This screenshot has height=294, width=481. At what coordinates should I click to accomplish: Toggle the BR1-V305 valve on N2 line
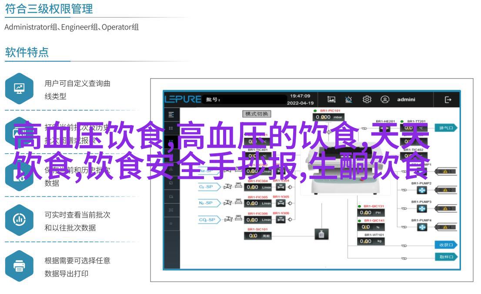pyautogui.click(x=281, y=203)
